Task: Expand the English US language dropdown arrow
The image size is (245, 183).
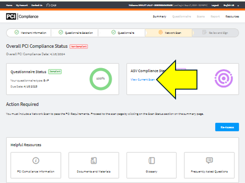Action: pyautogui.click(x=238, y=6)
